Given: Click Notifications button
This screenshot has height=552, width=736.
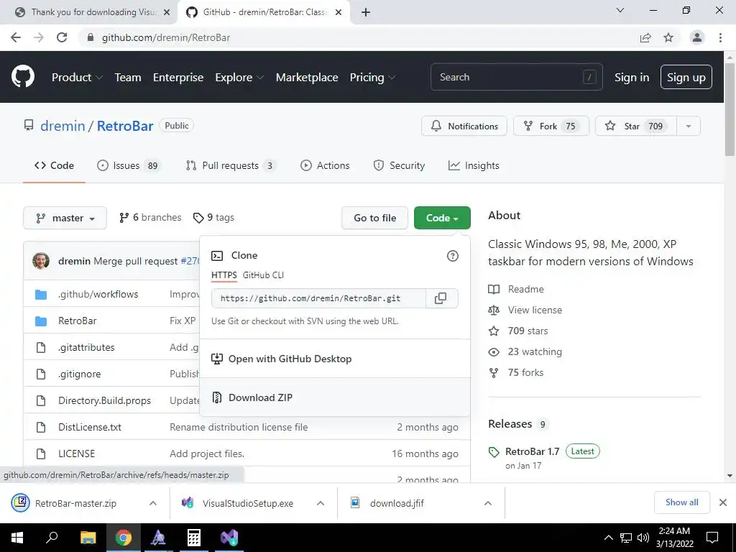Looking at the screenshot, I should coord(464,126).
